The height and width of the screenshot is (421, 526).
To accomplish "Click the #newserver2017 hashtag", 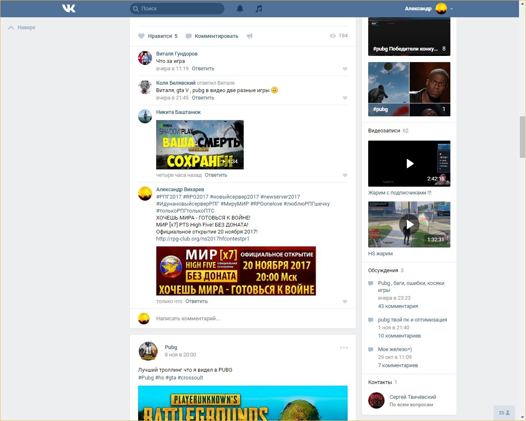I will tap(280, 197).
